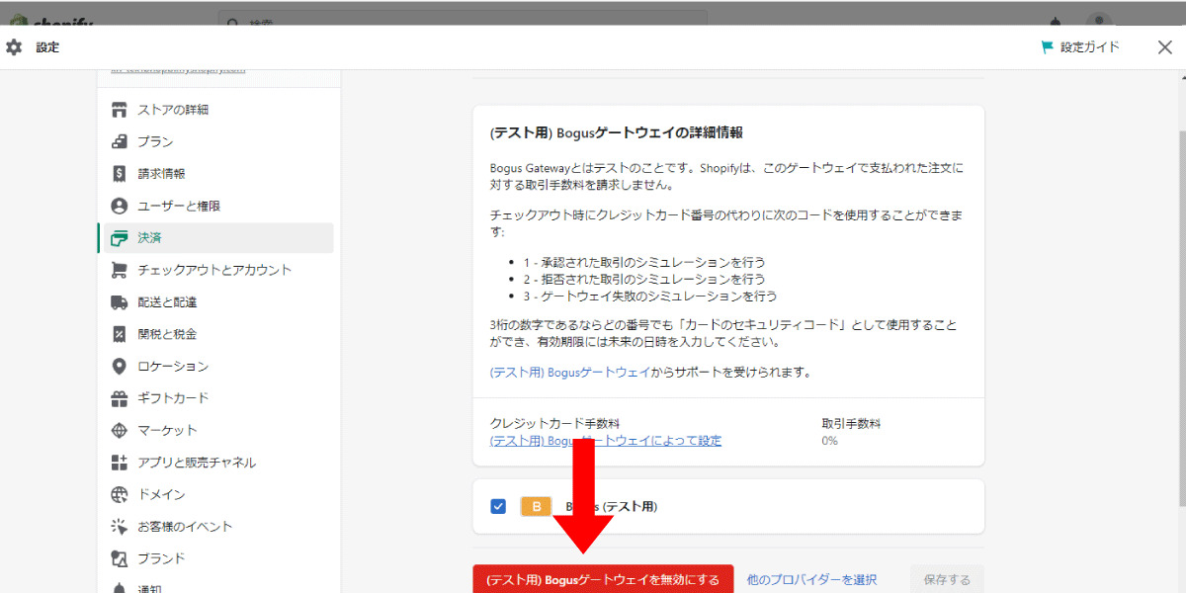Open プラン settings page
The image size is (1186, 593).
pyautogui.click(x=155, y=141)
